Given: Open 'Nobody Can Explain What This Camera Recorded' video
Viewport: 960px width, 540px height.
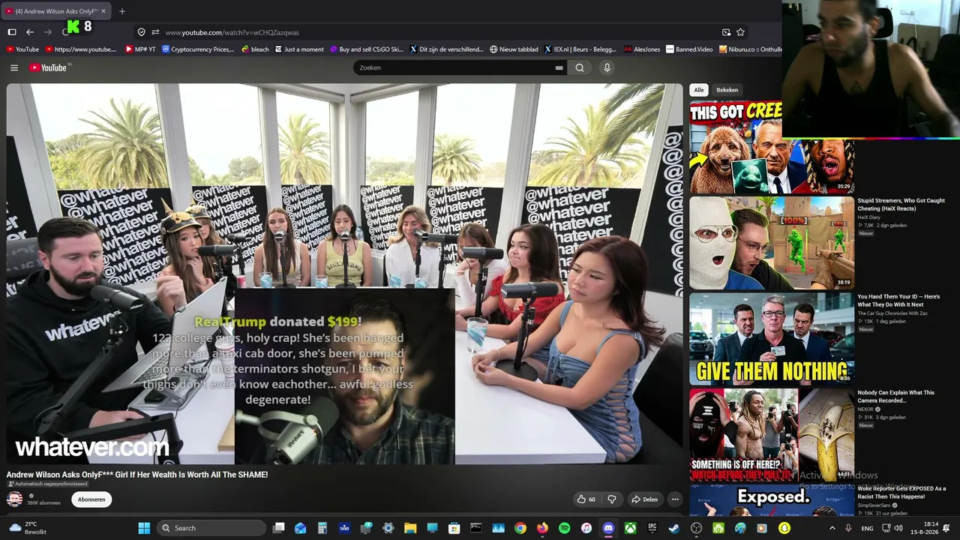Looking at the screenshot, I should click(896, 397).
